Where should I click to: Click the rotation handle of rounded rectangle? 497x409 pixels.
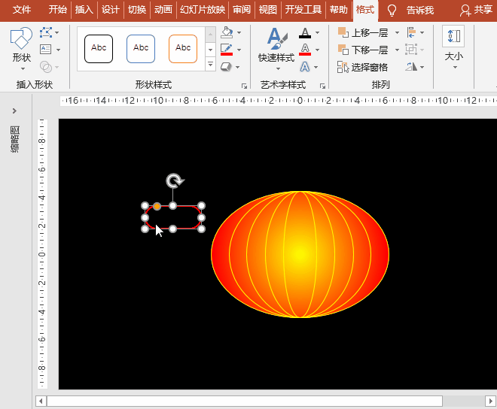175,180
